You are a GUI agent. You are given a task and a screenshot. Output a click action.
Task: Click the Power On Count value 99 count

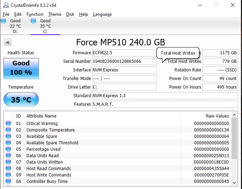(220, 79)
